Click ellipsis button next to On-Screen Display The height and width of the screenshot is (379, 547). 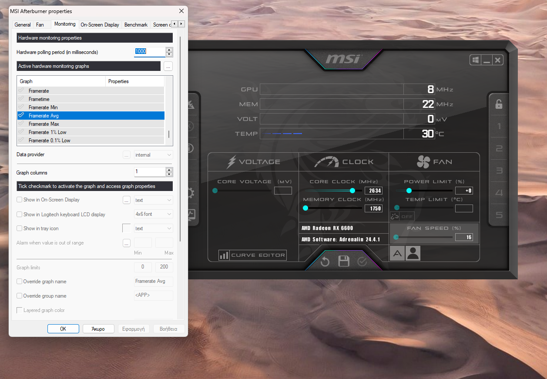(x=127, y=200)
